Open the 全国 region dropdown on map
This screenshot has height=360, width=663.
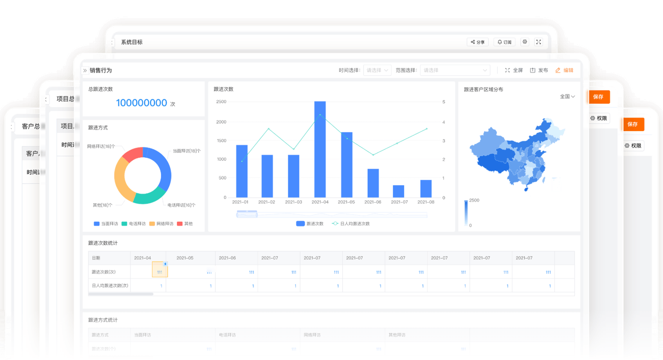(x=567, y=96)
